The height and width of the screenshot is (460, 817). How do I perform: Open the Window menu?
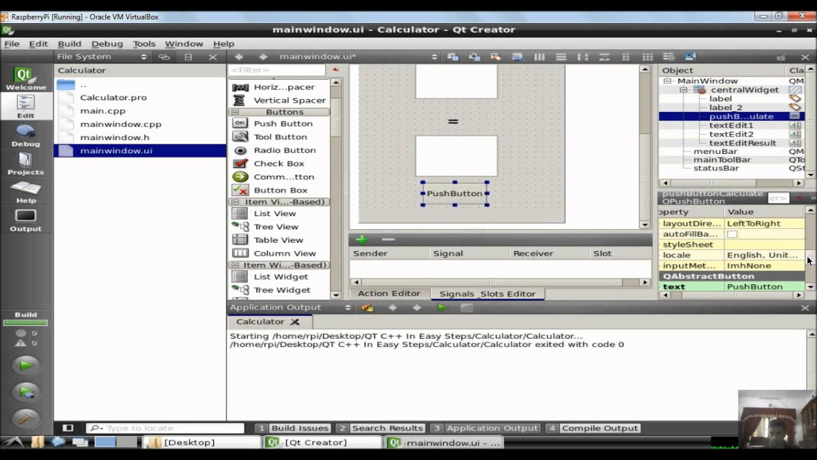click(184, 43)
